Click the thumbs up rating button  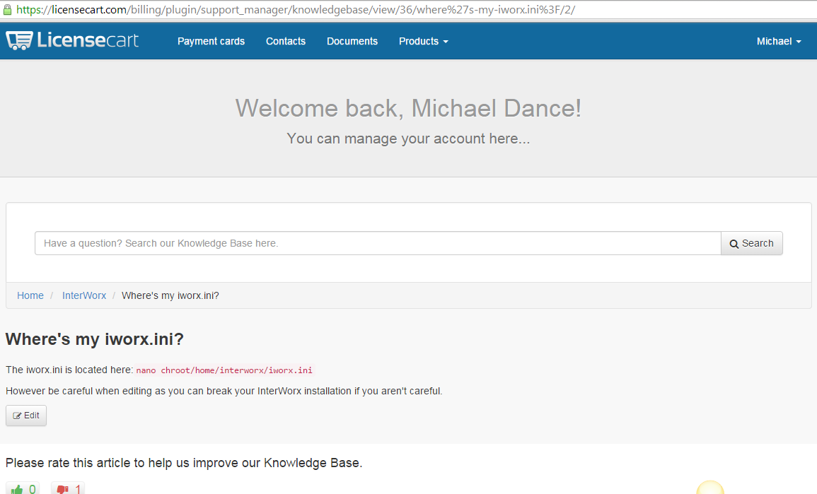(x=23, y=489)
